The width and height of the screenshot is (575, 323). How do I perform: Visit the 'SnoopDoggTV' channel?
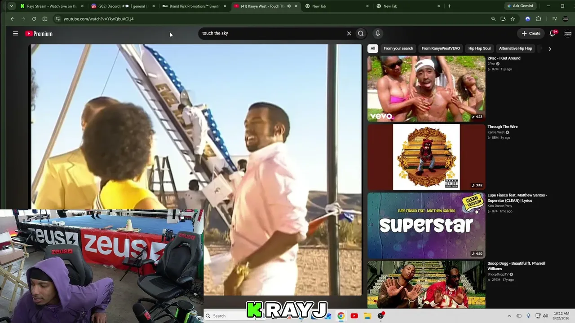pyautogui.click(x=497, y=275)
